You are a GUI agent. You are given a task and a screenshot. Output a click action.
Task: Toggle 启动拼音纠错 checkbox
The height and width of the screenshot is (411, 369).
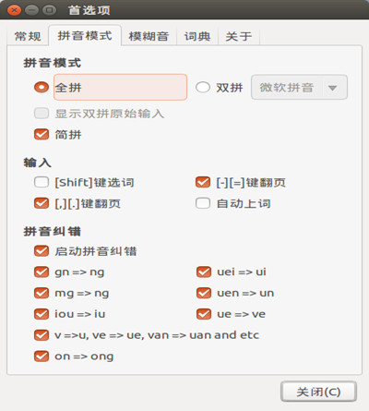42,251
